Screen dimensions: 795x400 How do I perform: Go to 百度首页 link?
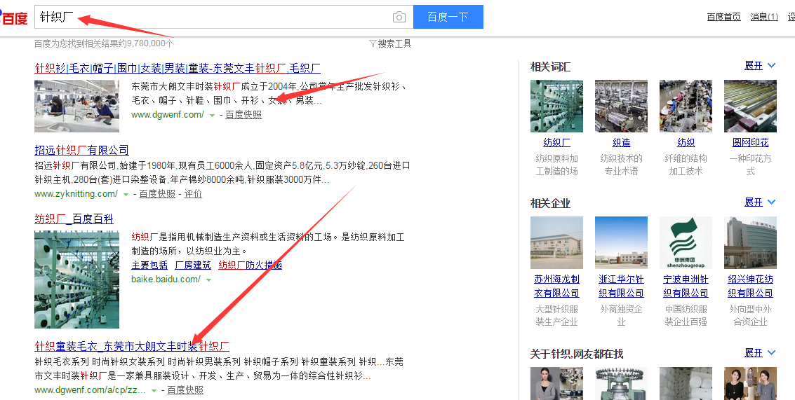click(723, 17)
